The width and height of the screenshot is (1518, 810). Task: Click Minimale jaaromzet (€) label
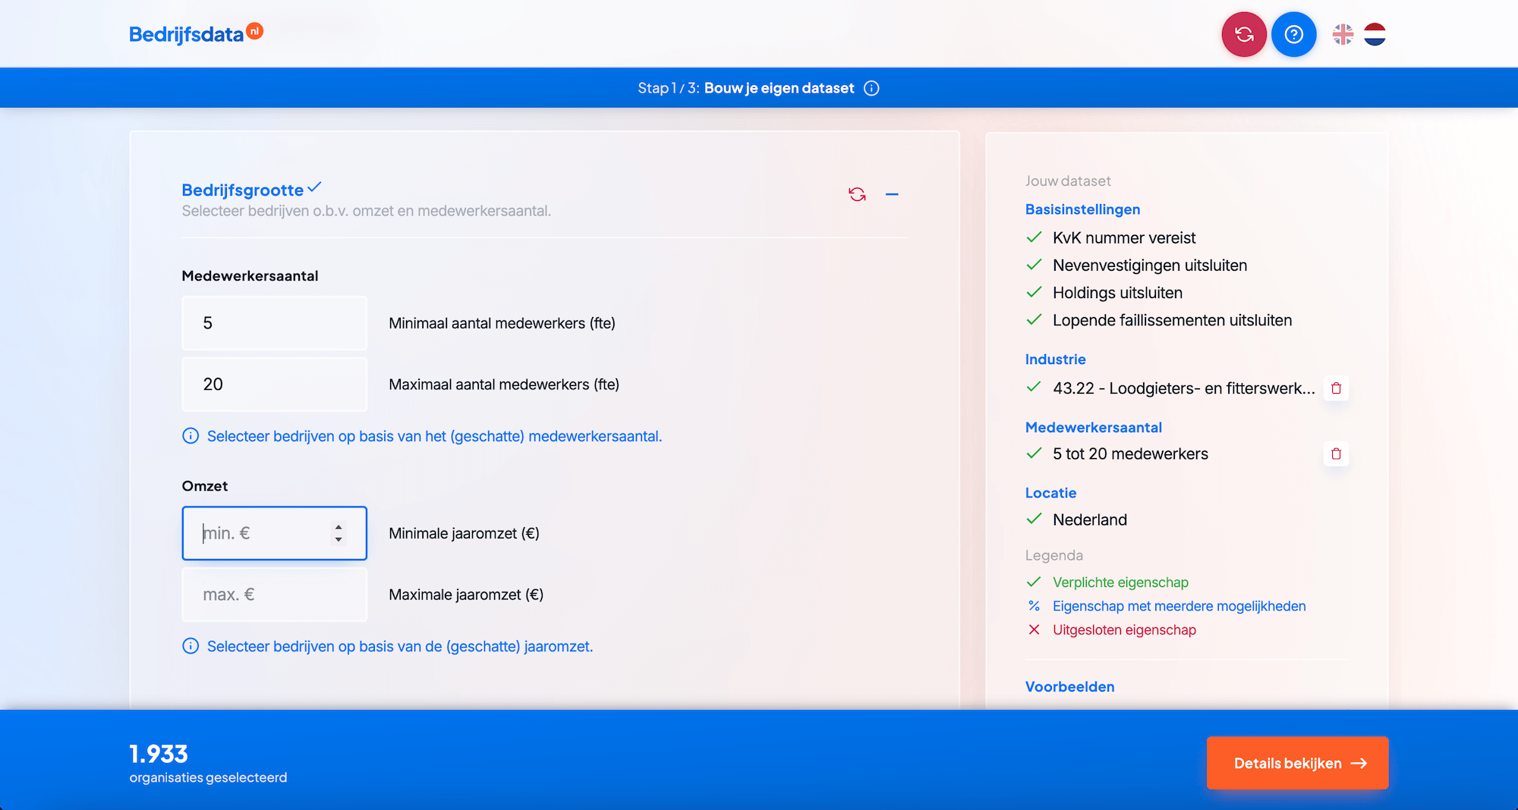[464, 533]
